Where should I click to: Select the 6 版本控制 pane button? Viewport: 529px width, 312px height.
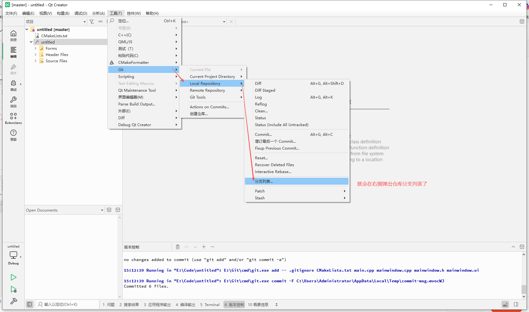coord(234,304)
